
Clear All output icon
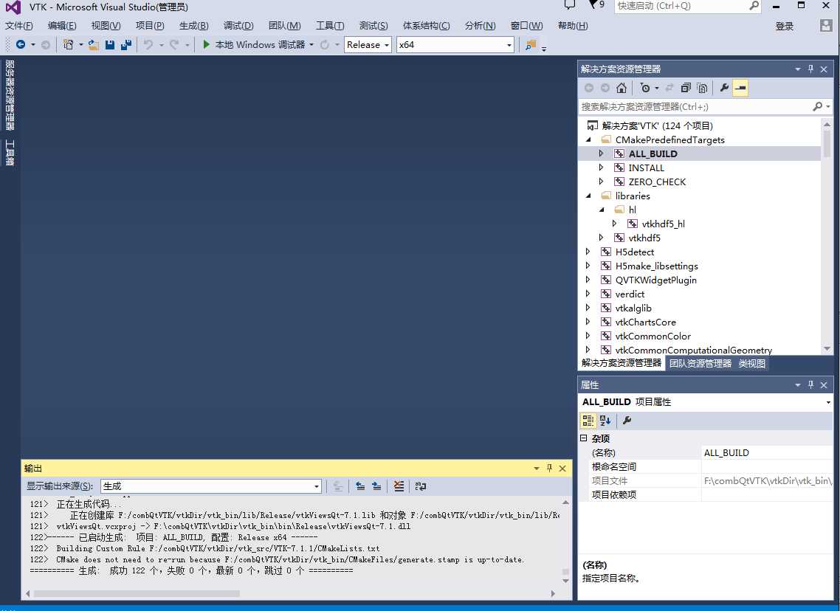(x=399, y=486)
